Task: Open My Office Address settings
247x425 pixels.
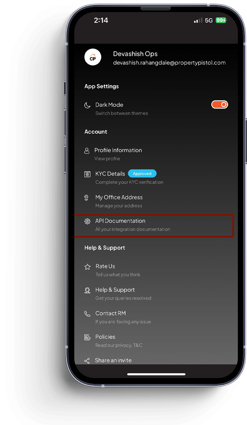Action: pos(156,201)
